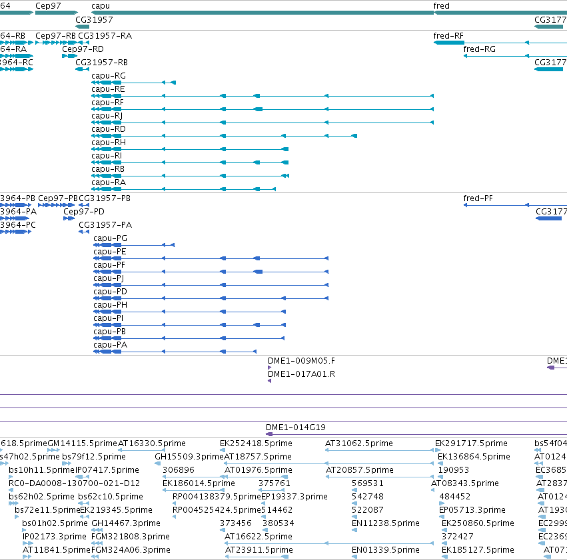The height and width of the screenshot is (560, 567).
Task: Open CDS Cep97-PB
Action: 58,198
